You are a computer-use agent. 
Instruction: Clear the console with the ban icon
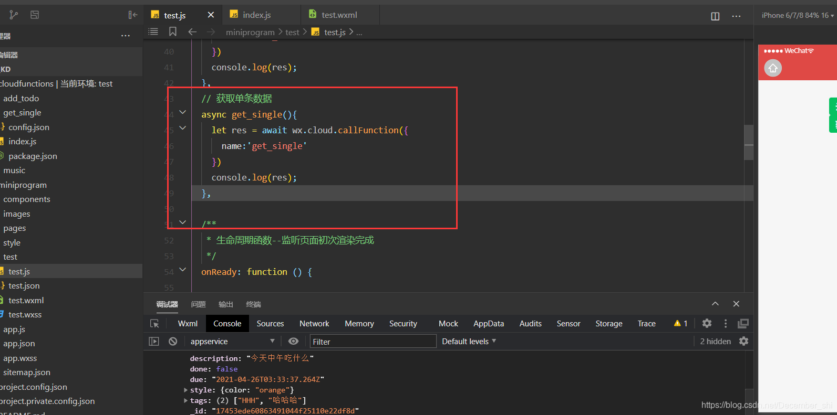[173, 341]
